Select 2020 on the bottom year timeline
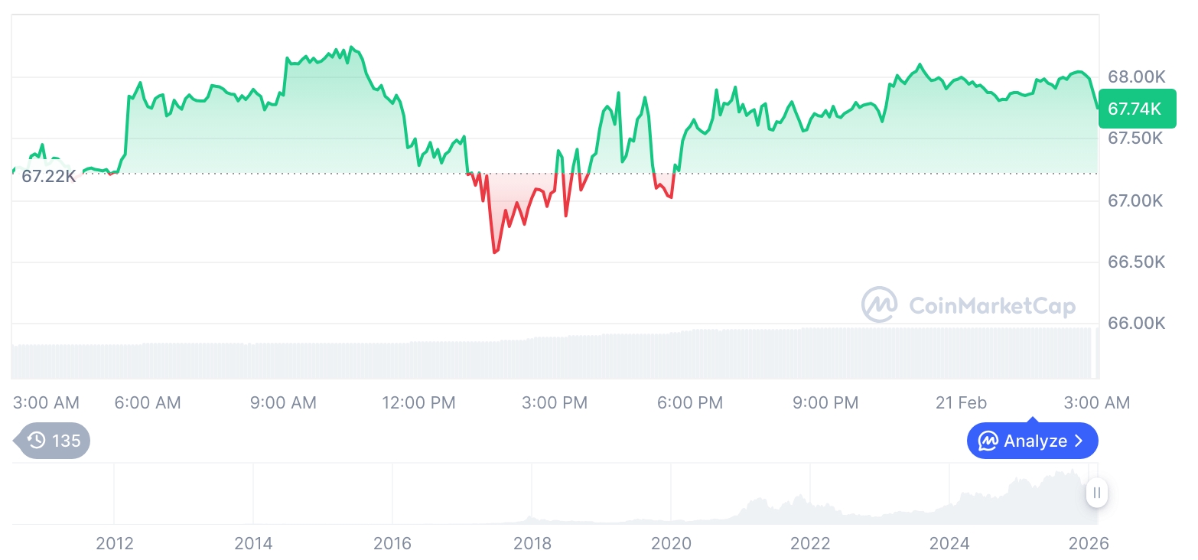 (671, 544)
